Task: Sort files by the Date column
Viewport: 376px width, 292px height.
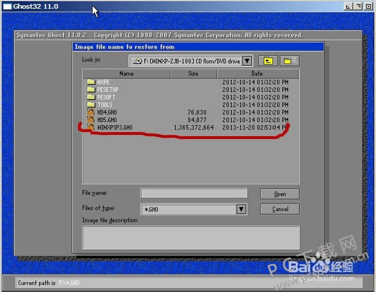Action: 257,74
